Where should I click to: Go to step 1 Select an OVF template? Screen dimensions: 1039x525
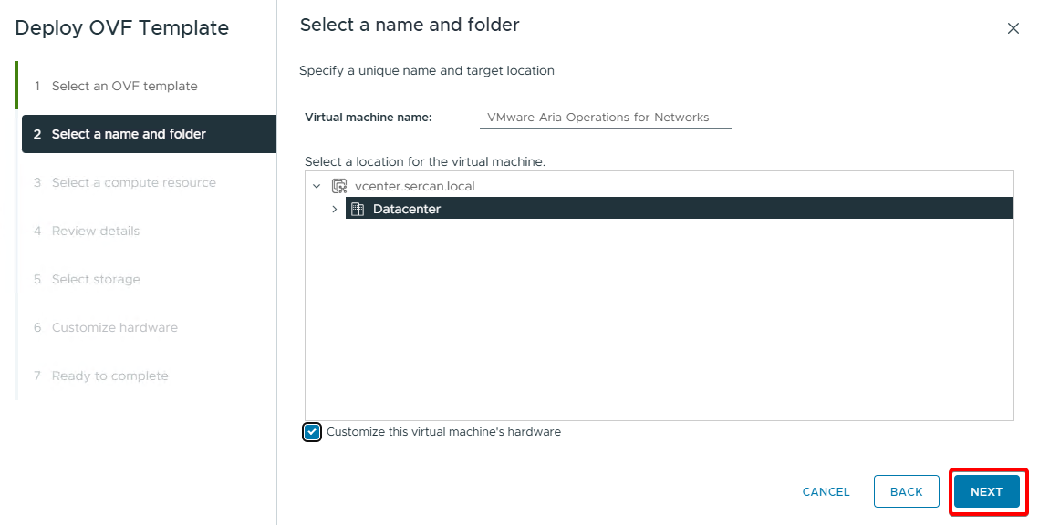[x=124, y=86]
